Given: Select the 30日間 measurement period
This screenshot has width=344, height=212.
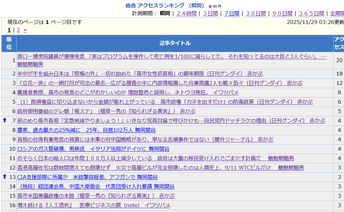Looking at the screenshot, I should (x=255, y=13).
